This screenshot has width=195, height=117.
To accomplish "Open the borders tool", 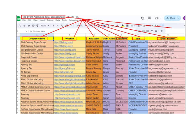I will coord(127,26).
